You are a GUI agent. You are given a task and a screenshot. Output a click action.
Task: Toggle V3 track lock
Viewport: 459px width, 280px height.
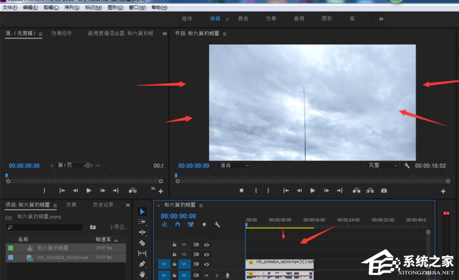pos(175,244)
